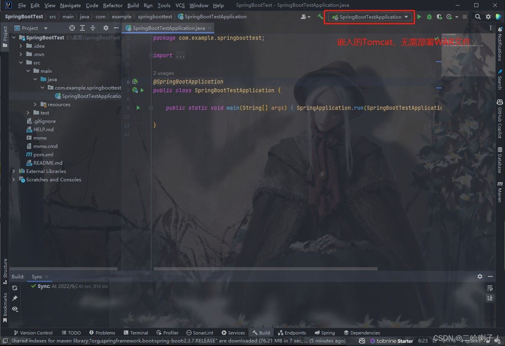The image size is (505, 346).
Task: Click the editor horizontal scrollbar
Action: (x=266, y=269)
